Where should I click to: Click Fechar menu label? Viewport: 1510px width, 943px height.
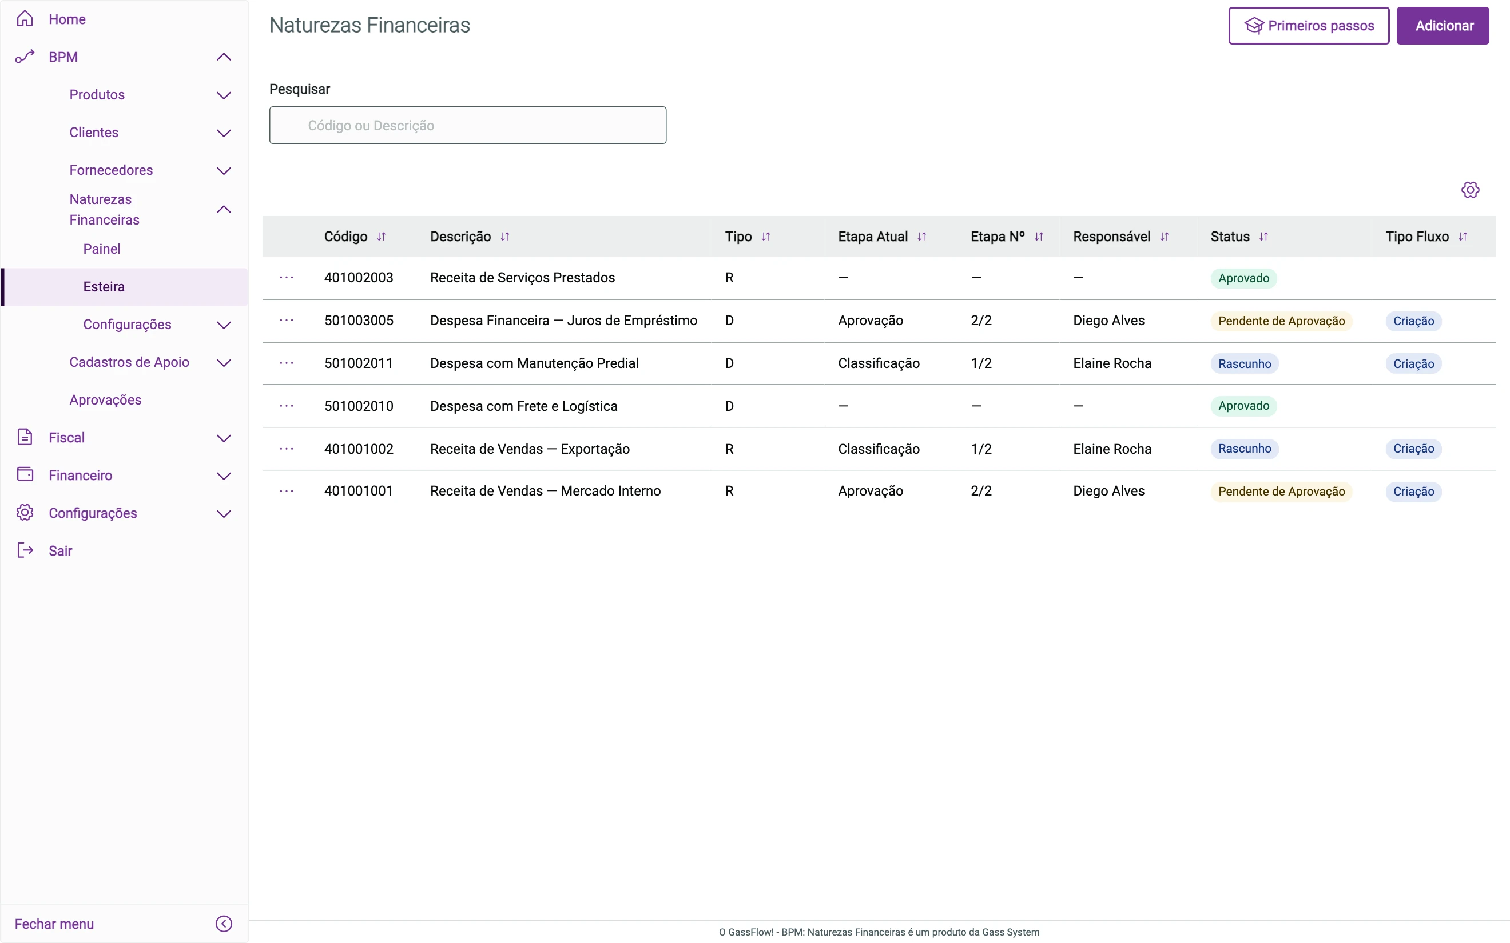pyautogui.click(x=54, y=924)
